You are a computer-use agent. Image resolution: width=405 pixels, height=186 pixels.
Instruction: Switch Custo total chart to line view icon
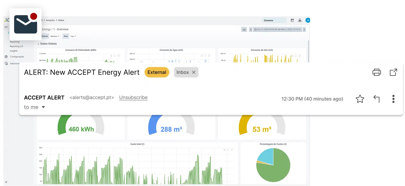tap(232, 150)
